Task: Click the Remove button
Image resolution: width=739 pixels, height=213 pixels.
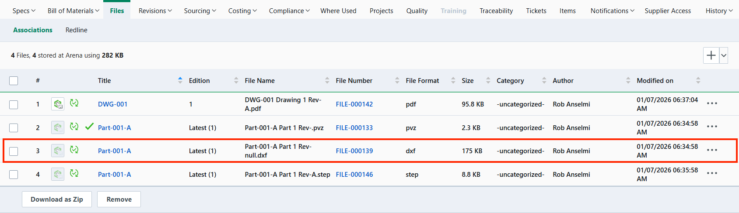Action: click(119, 199)
